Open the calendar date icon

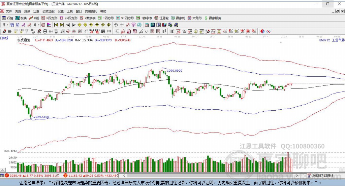click(x=147, y=25)
